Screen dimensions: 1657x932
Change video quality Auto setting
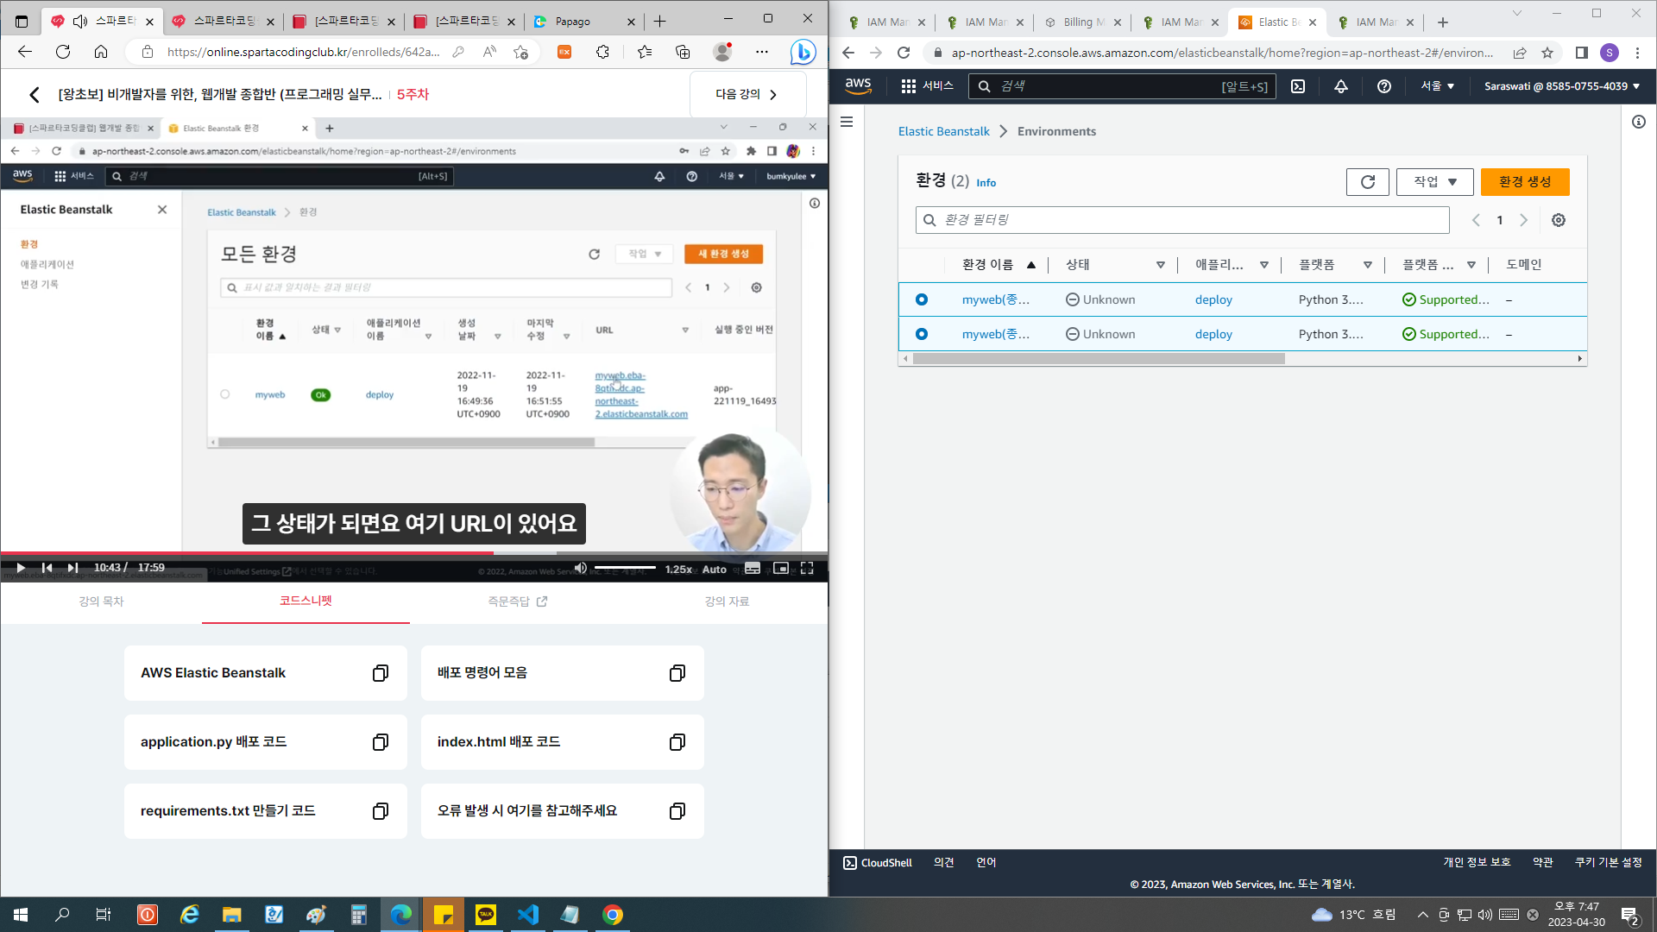pos(715,569)
